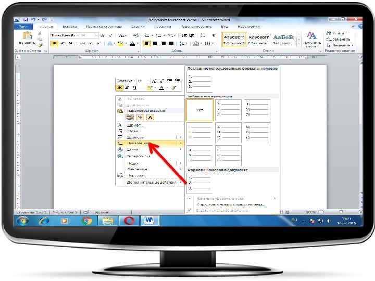Screen dimensions: 375x281
Task: Increase font size in ribbon
Action: pos(103,35)
